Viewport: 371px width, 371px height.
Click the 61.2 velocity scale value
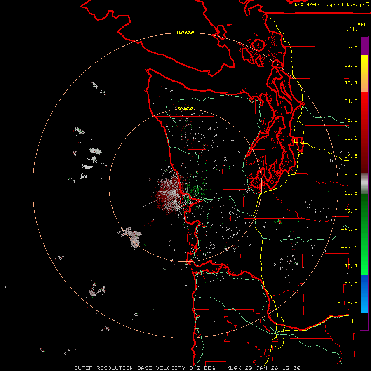(x=351, y=101)
